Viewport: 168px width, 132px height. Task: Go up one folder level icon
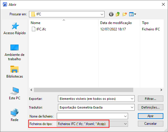tap(118, 14)
